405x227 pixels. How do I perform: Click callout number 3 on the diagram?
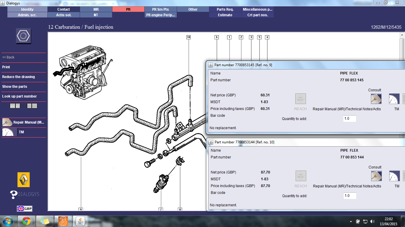(x=251, y=37)
